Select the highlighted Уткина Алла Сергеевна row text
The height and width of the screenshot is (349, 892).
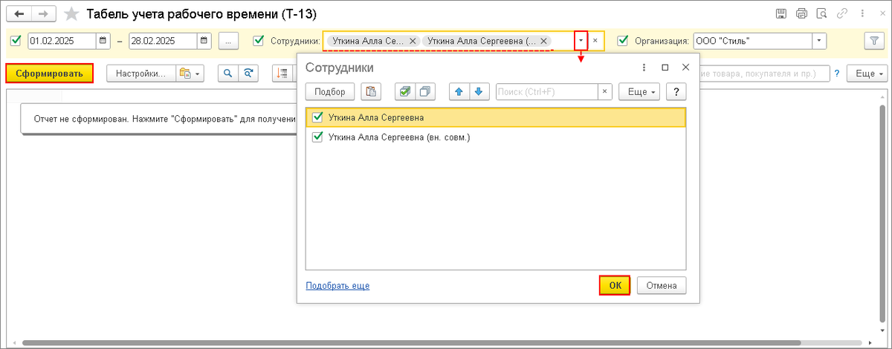(x=376, y=117)
